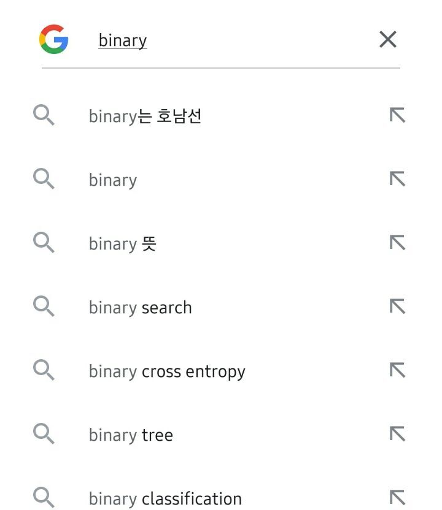Tap the magnifier icon beside "binary tree"
Screen dimensions: 442x510
(44, 433)
